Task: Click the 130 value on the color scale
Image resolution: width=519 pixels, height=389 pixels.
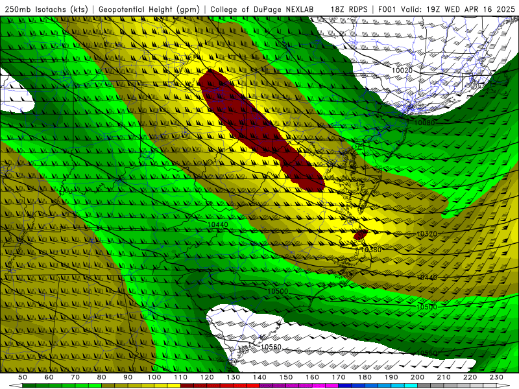Action: point(234,377)
